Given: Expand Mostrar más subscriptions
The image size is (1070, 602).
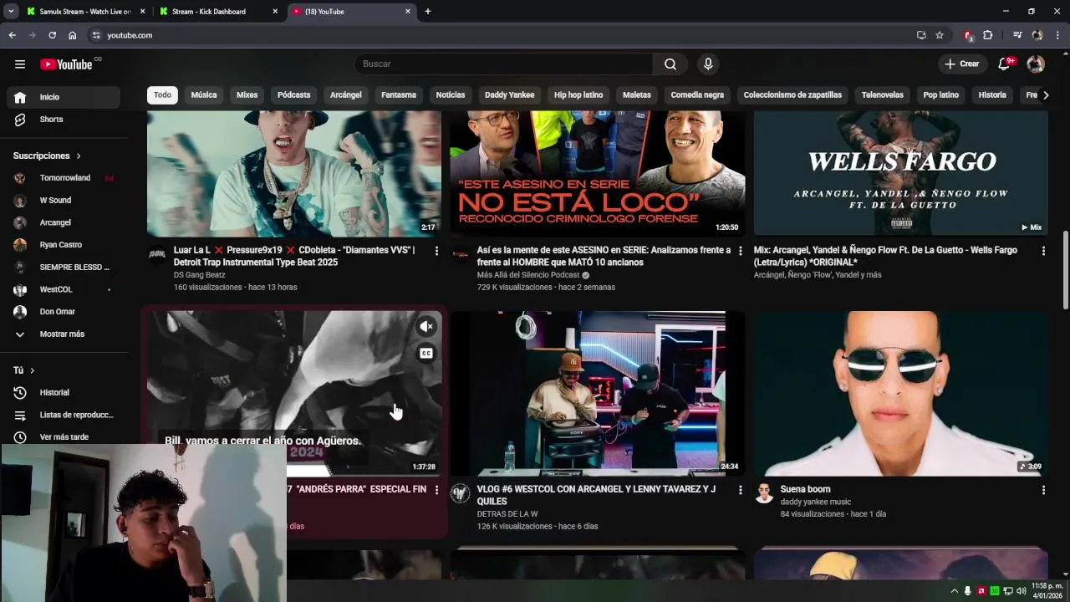Looking at the screenshot, I should pos(64,334).
